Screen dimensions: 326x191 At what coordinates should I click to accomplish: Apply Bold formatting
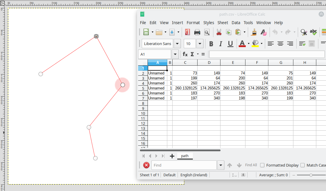211,44
